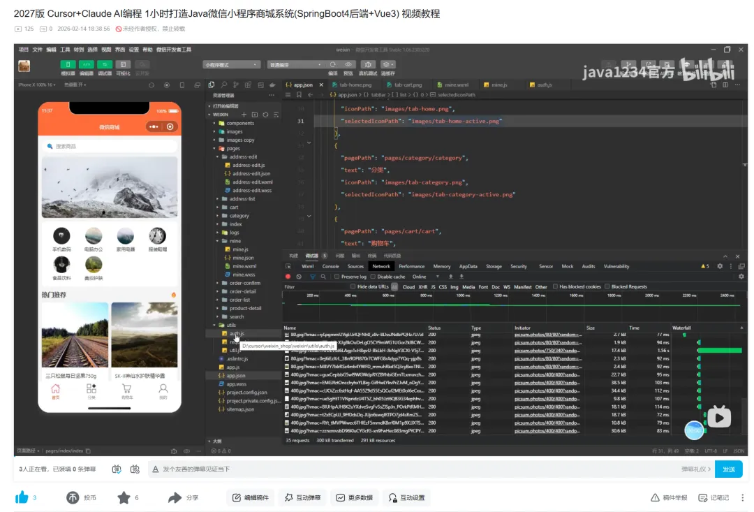
Task: Enable Hide data URLs checkbox
Action: tap(353, 286)
